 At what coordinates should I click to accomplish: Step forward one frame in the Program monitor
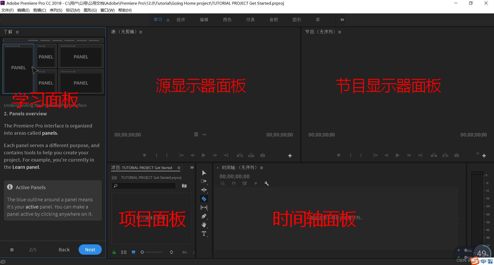[x=409, y=155]
